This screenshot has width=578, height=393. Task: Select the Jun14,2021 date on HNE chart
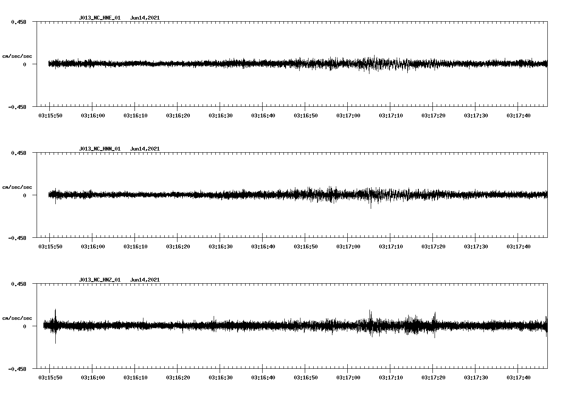coord(145,18)
